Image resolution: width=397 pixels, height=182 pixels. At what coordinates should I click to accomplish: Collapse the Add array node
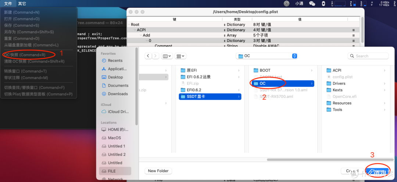pyautogui.click(x=141, y=35)
